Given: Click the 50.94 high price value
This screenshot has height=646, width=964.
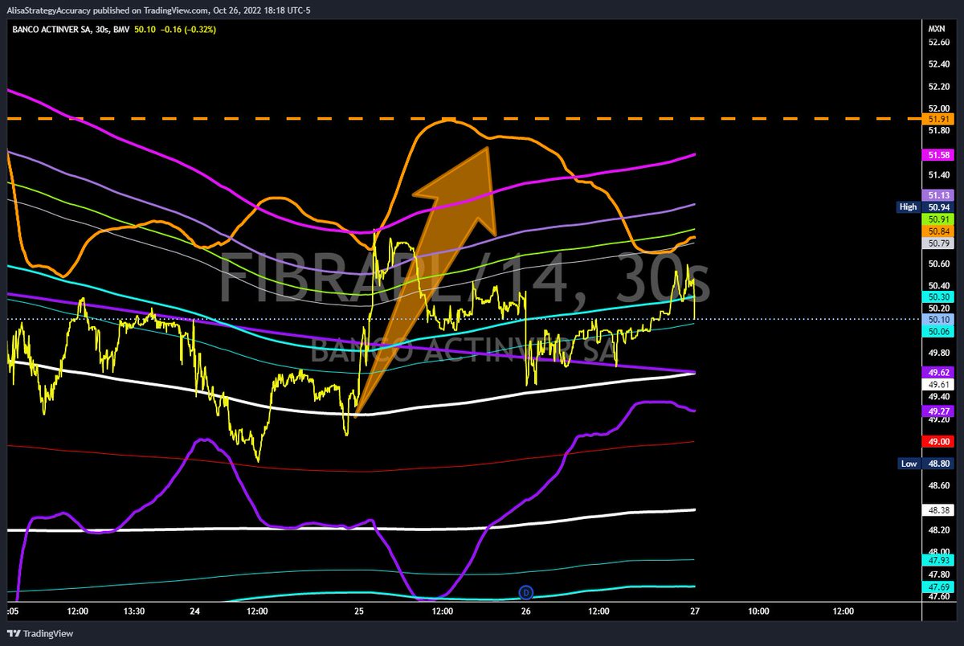Looking at the screenshot, I should (939, 206).
